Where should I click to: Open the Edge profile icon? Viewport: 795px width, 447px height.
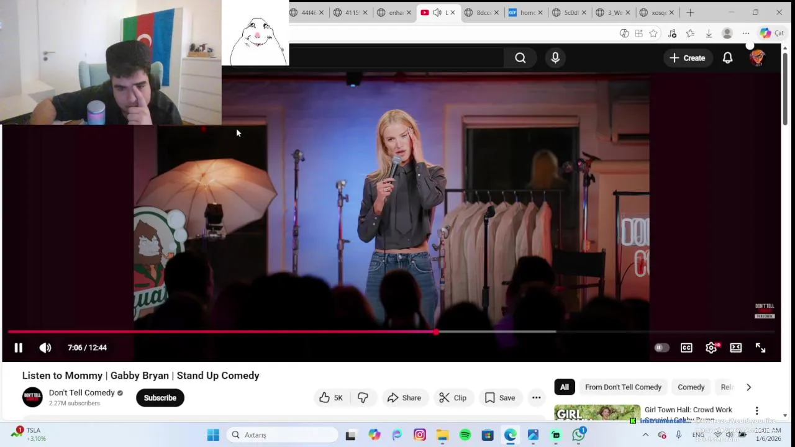[727, 34]
